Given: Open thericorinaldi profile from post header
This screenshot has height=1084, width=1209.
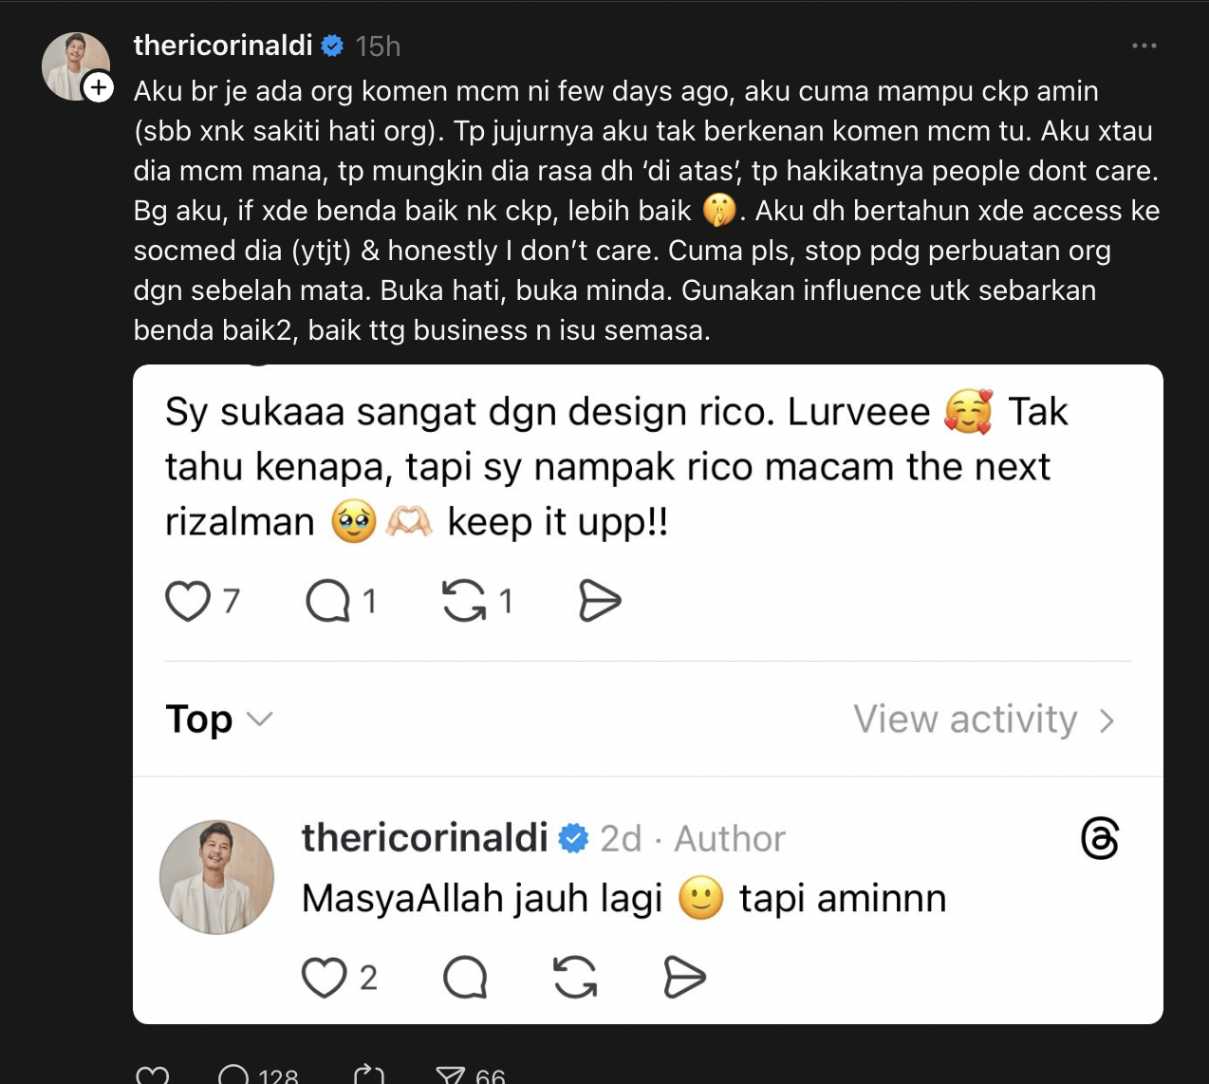Looking at the screenshot, I should coord(223,46).
